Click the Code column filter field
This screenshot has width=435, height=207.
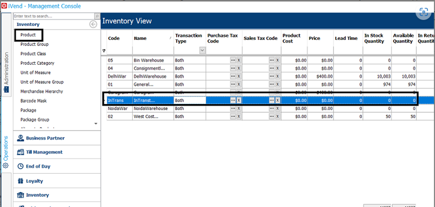[120, 50]
